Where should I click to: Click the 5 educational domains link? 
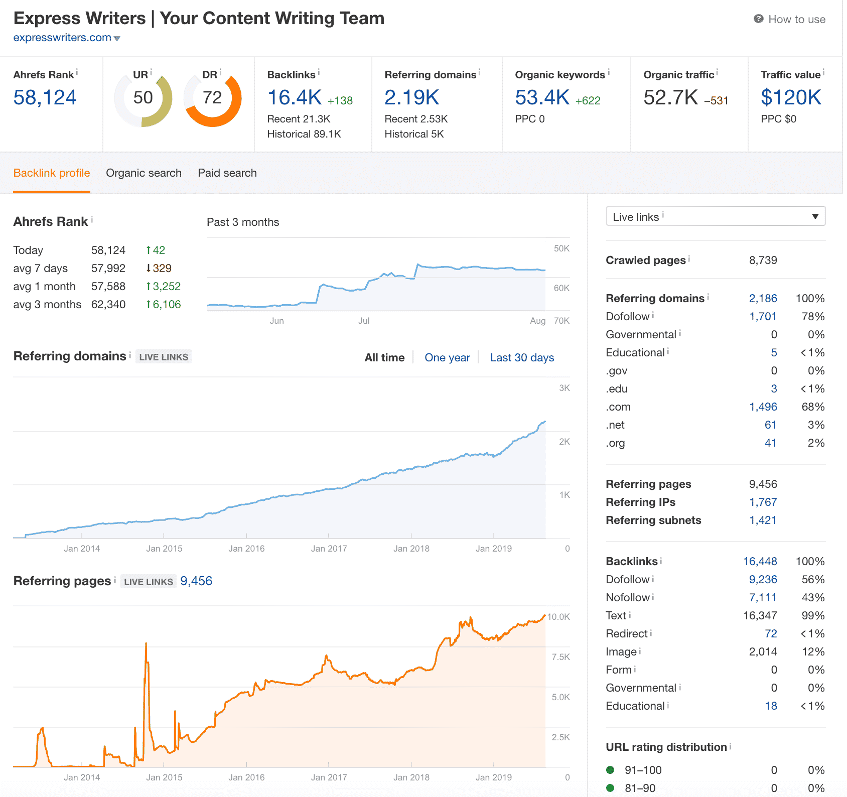click(x=774, y=353)
